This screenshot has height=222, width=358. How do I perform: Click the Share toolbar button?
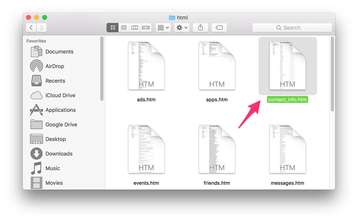200,28
